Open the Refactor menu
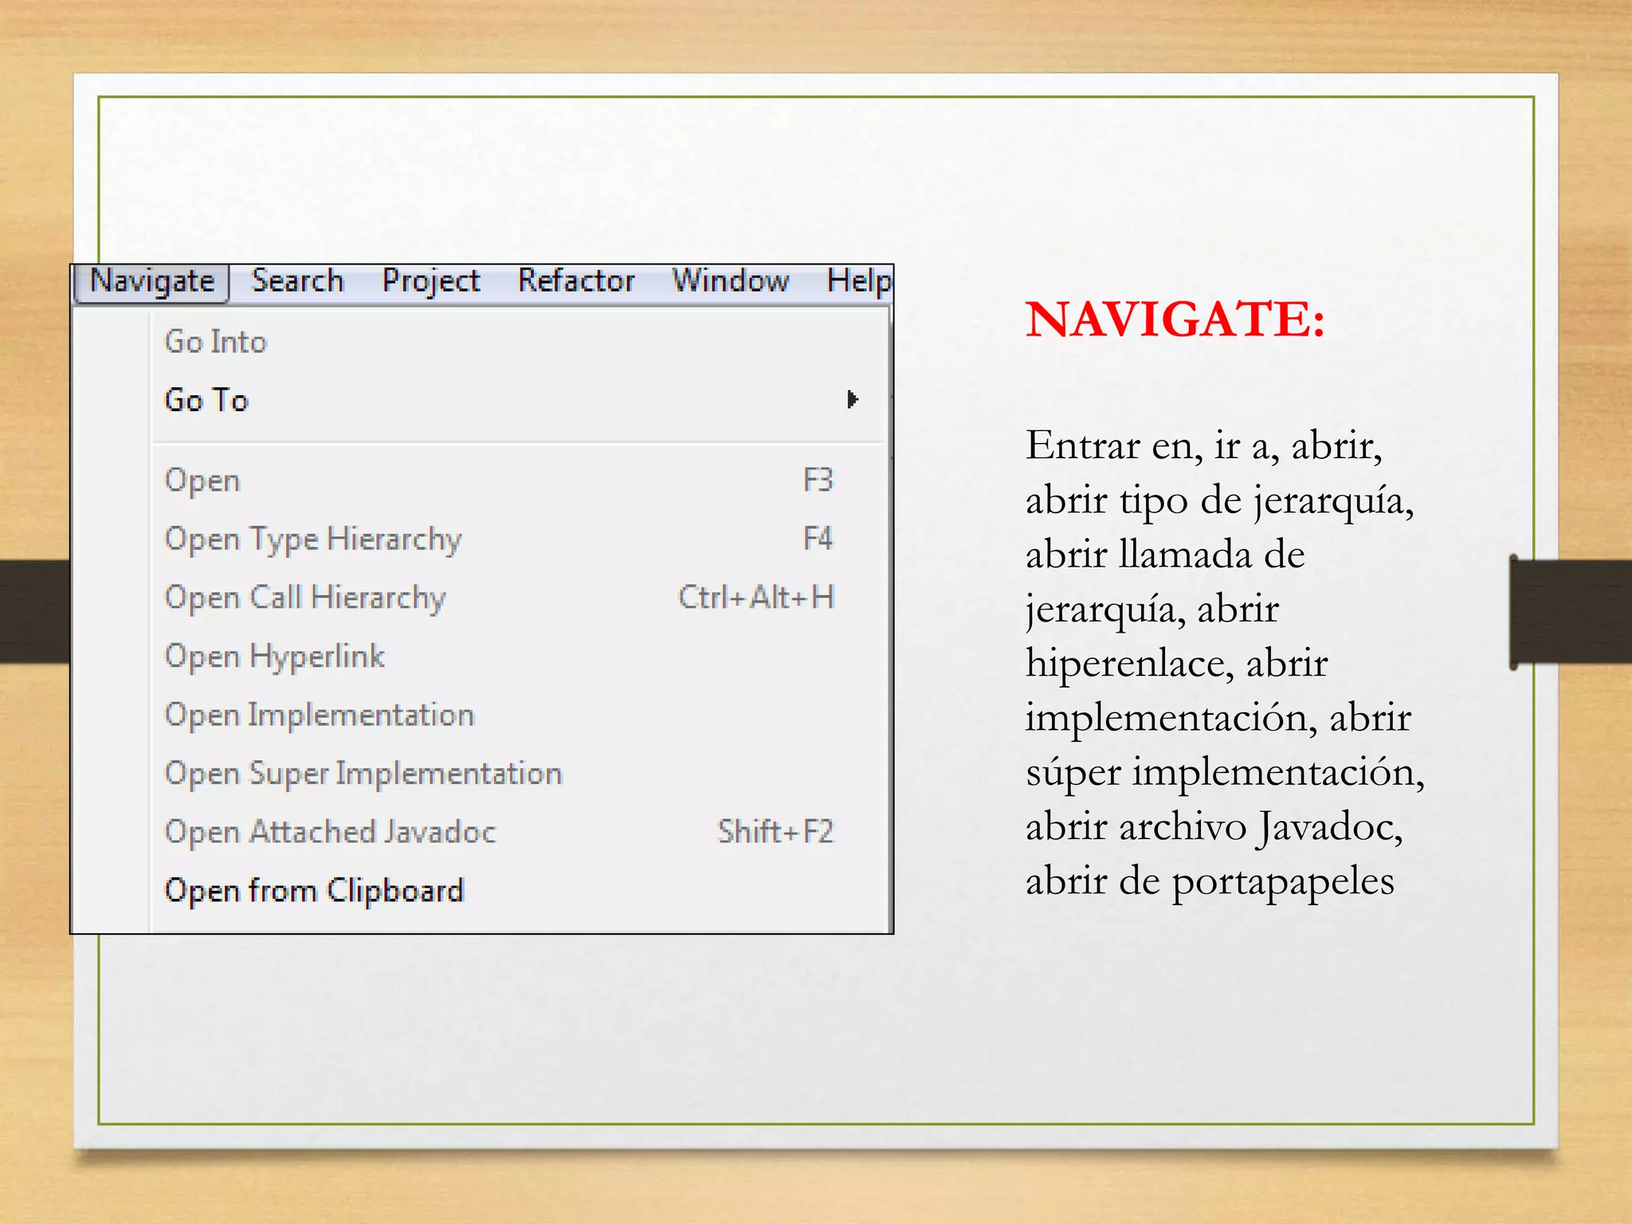Image resolution: width=1632 pixels, height=1224 pixels. [576, 281]
